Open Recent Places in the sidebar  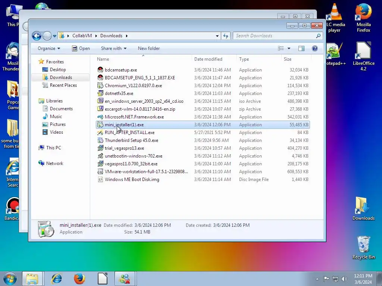[x=63, y=85]
